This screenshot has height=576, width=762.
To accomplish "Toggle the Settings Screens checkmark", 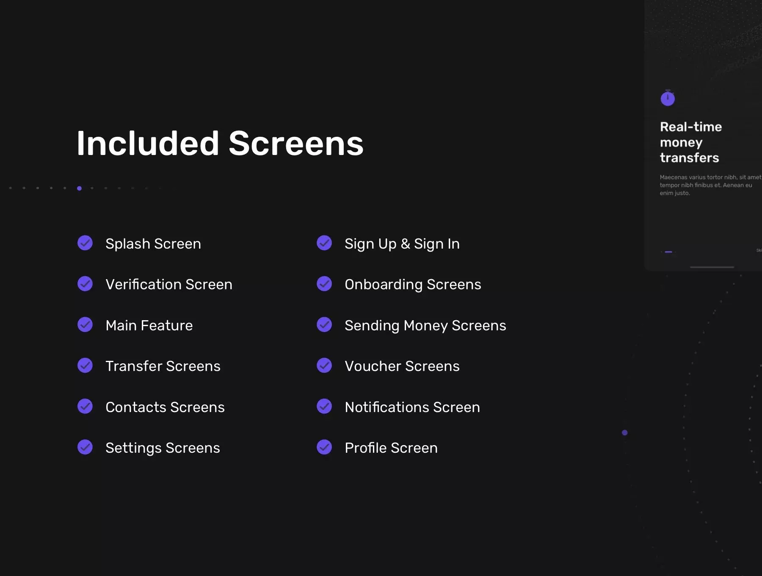I will pyautogui.click(x=85, y=447).
